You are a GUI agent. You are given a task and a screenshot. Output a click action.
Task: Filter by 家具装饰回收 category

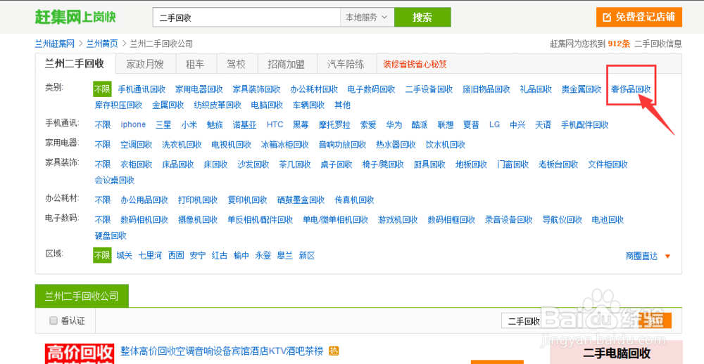point(256,89)
